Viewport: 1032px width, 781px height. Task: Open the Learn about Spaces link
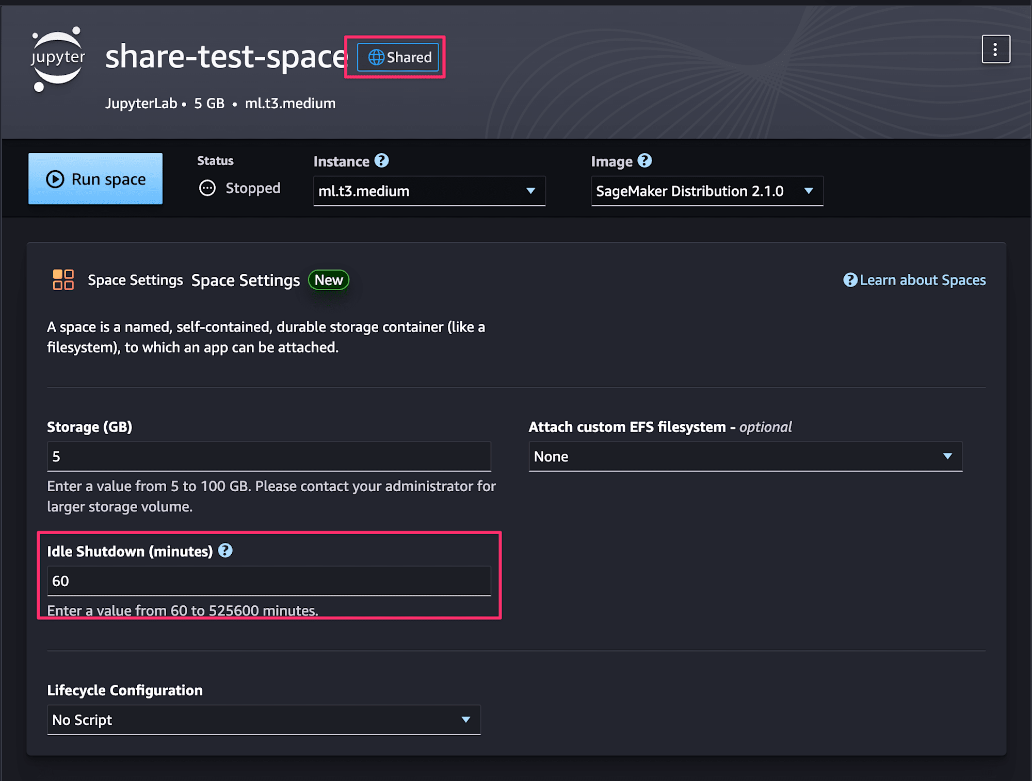pyautogui.click(x=914, y=280)
